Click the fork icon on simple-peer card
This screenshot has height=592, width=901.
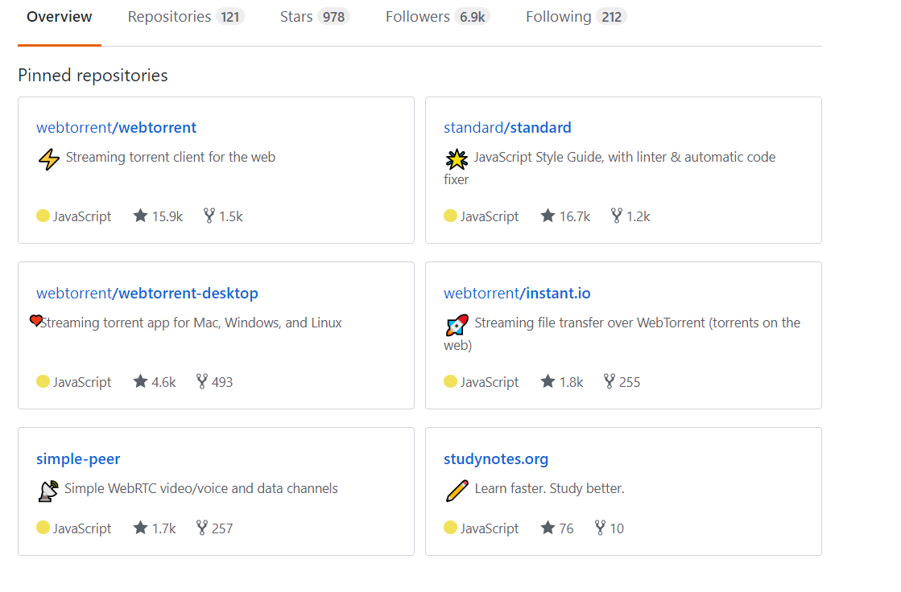[201, 528]
